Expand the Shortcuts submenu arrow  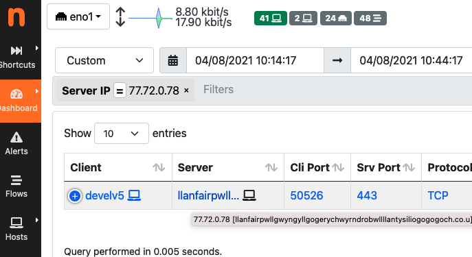[x=36, y=48]
